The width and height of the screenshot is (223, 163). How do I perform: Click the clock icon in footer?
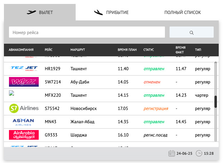[199, 153]
